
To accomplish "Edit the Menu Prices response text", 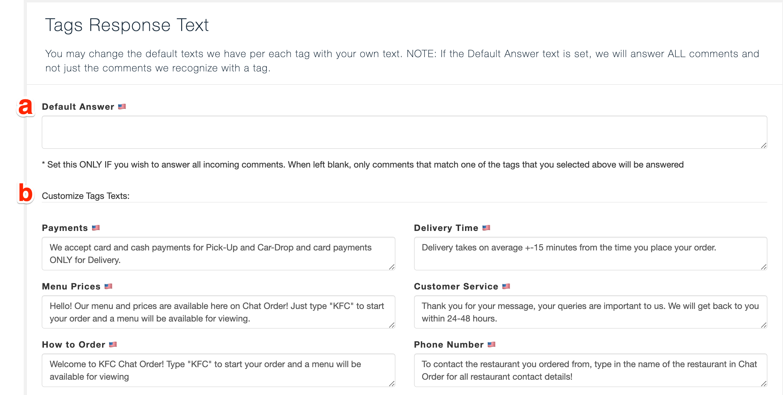I will 218,312.
